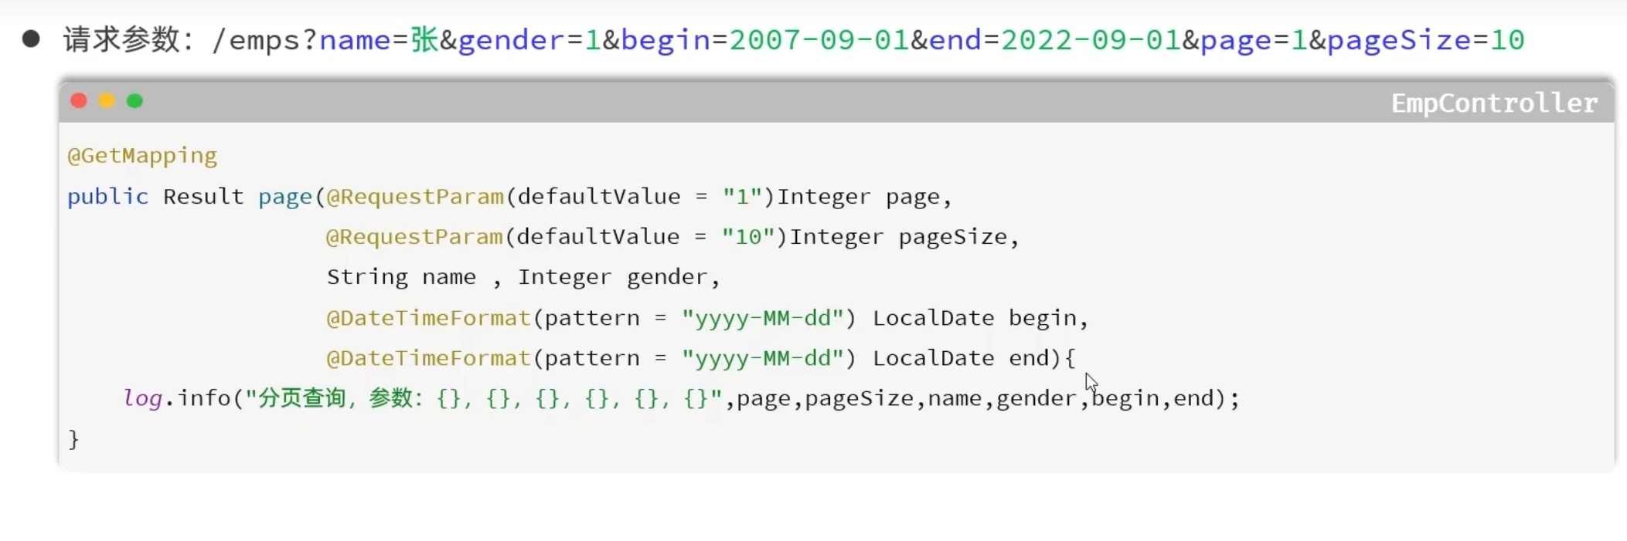Click the yellow minimize dot on code window
Viewport: 1627px width, 541px height.
(107, 101)
